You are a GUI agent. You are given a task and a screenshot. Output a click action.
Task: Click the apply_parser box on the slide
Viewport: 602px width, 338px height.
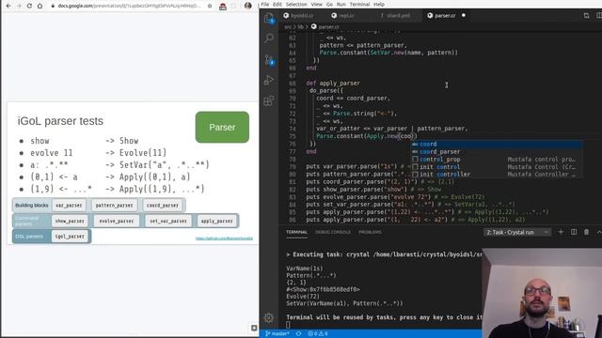[217, 221]
